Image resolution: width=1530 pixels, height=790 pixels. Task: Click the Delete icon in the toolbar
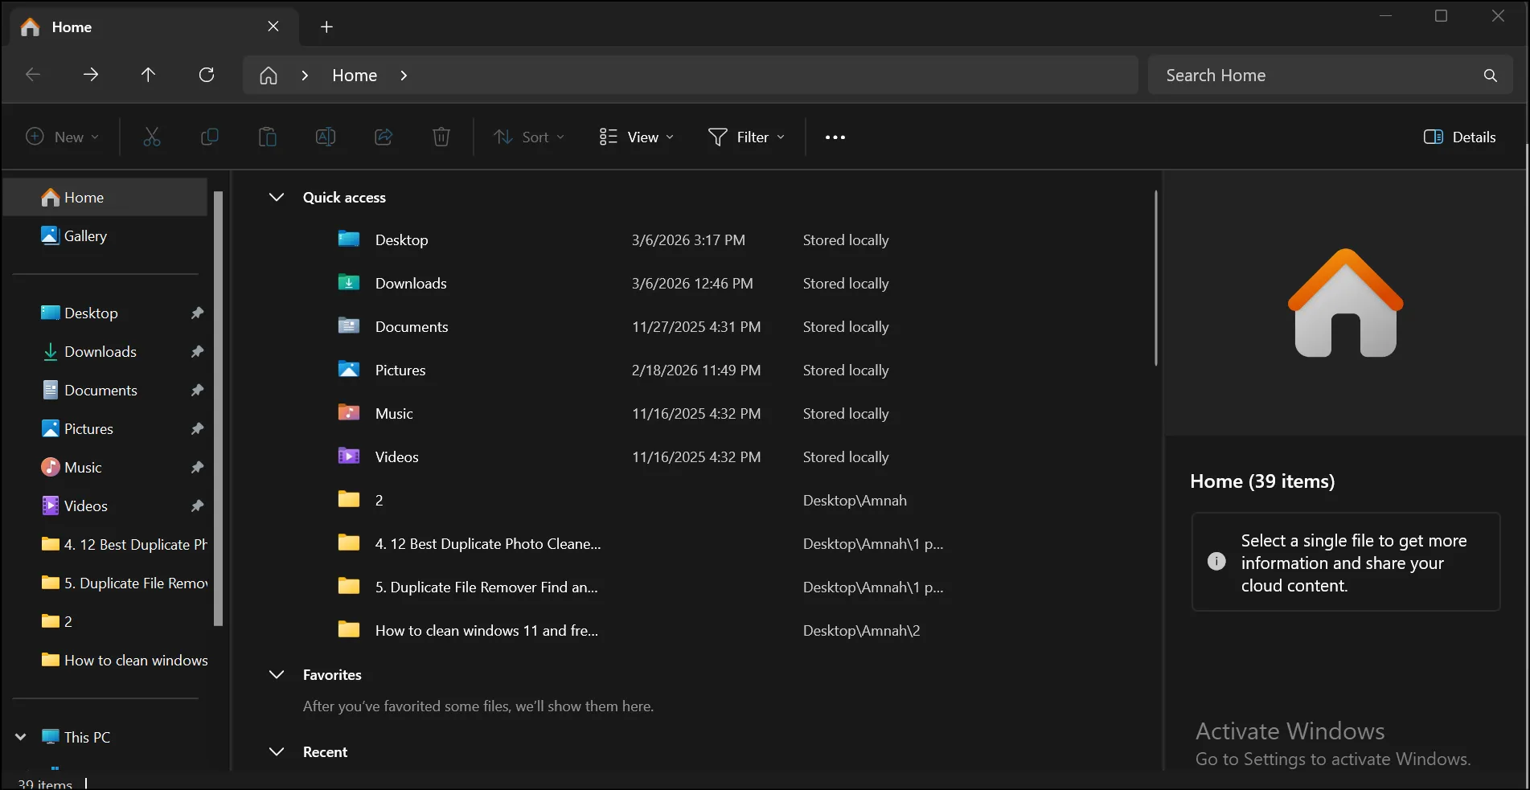(x=441, y=137)
